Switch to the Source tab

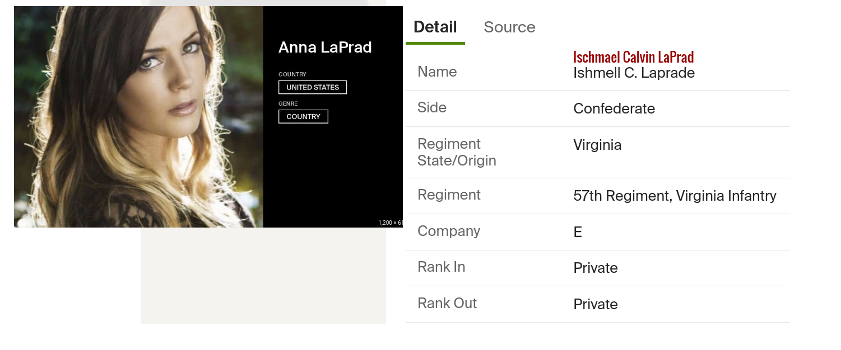[x=509, y=27]
